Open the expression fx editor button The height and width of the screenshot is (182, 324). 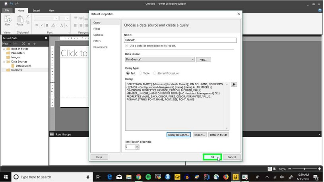point(234,84)
